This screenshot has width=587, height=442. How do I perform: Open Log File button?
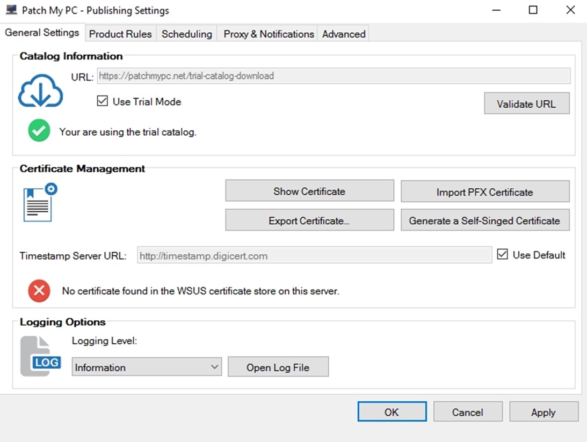click(278, 367)
